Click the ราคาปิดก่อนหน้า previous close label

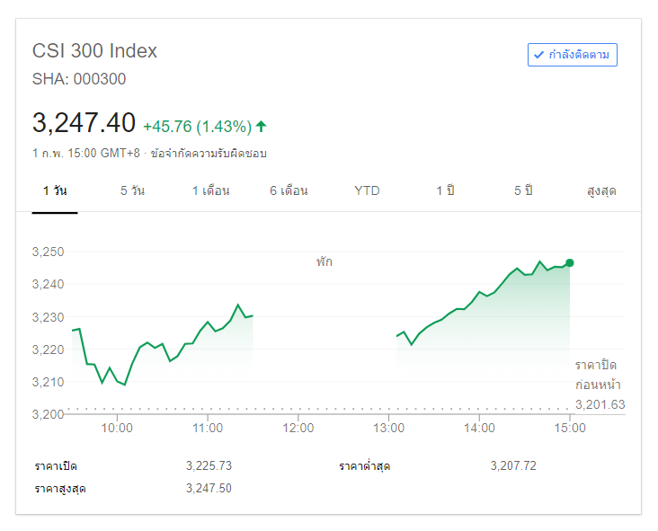(596, 375)
